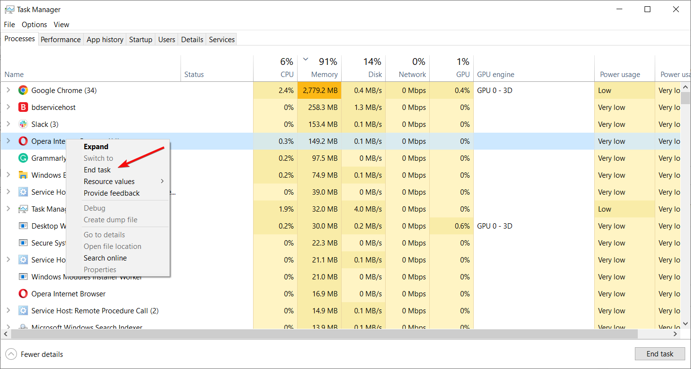691x369 pixels.
Task: Click the bdservicehost red B icon
Action: pyautogui.click(x=23, y=107)
